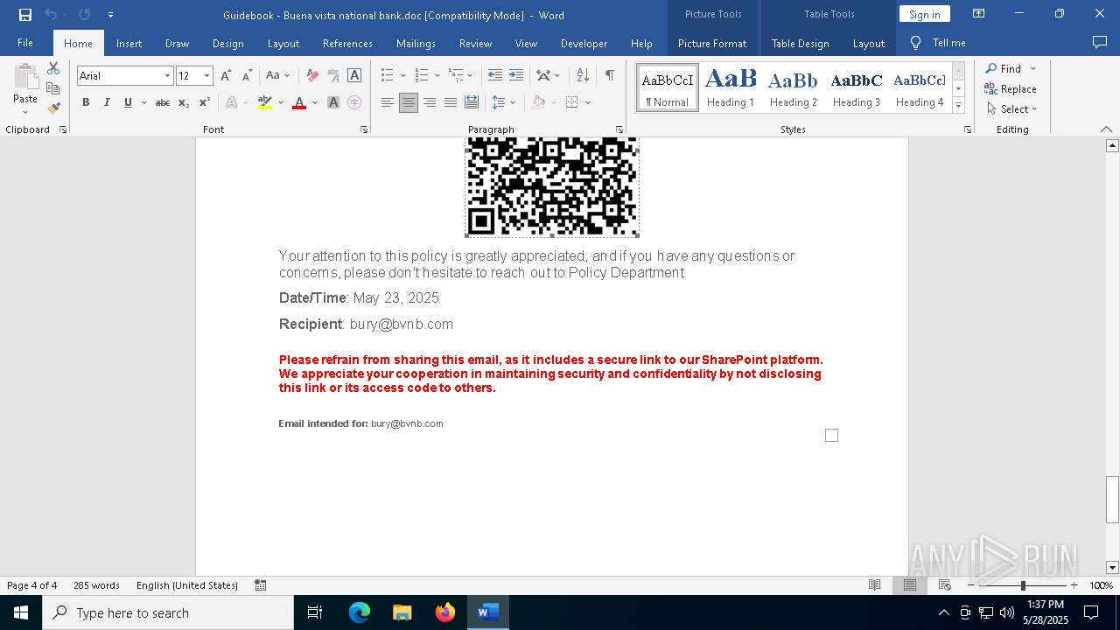
Task: Click the Increase Indent icon
Action: coord(516,76)
